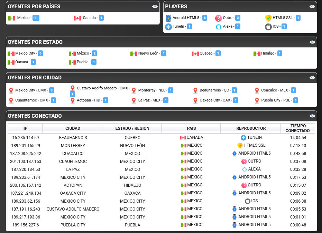Hide the Oyentes por Ciudad panel

(x=312, y=78)
